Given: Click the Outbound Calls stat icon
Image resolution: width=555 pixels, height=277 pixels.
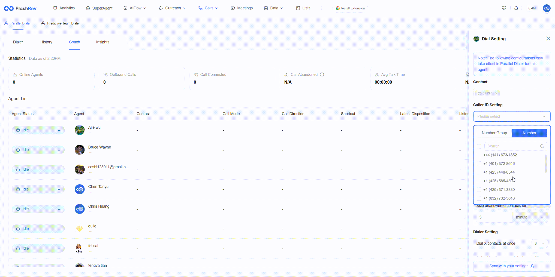Looking at the screenshot, I should click(x=105, y=75).
